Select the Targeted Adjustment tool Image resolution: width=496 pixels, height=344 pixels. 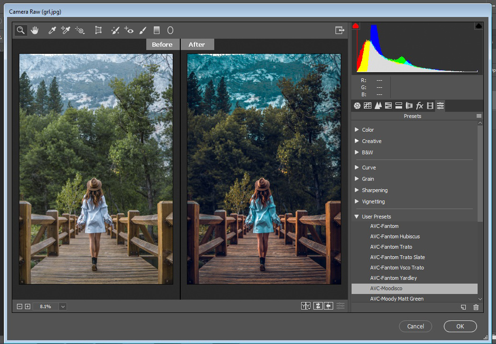(x=80, y=30)
